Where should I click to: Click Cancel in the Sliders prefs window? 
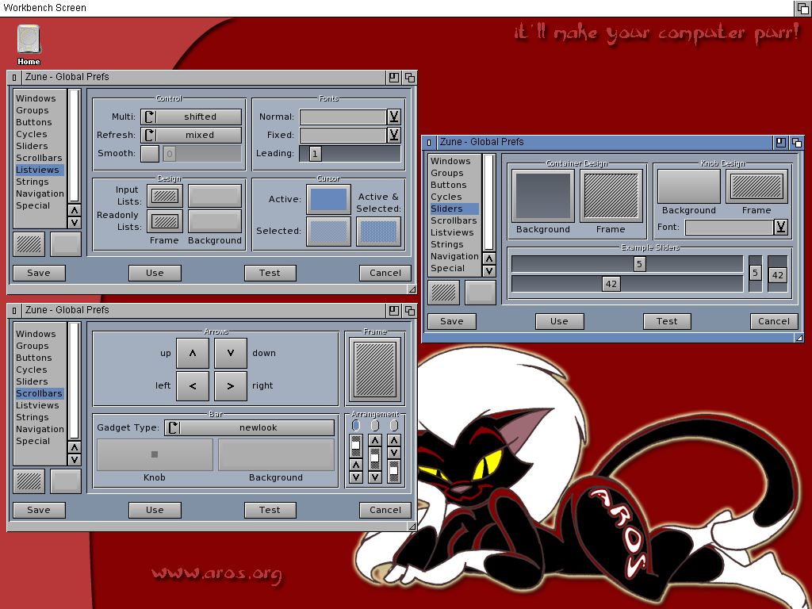pos(774,321)
